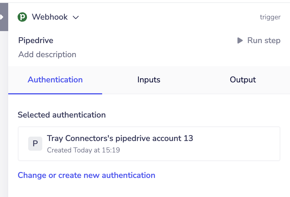290x197 pixels.
Task: Click the Created Today at 15:19 text
Action: pyautogui.click(x=83, y=150)
